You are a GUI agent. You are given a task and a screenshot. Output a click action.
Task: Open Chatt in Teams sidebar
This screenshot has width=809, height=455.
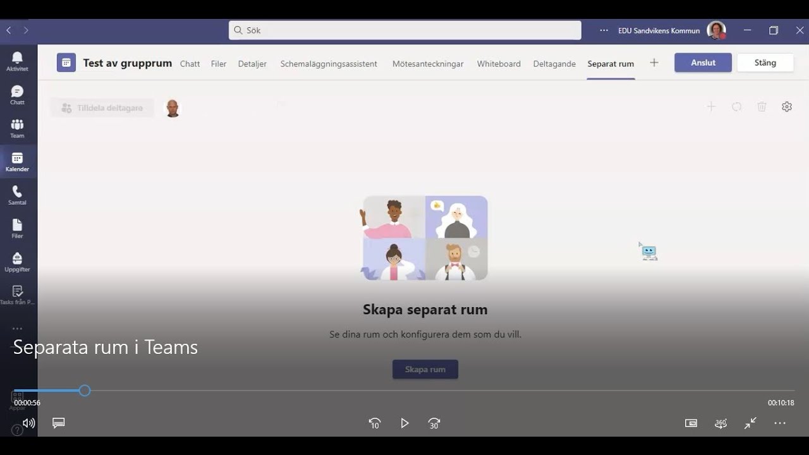pos(17,95)
